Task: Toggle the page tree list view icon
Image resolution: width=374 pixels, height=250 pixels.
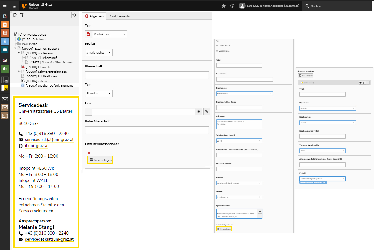Action: pos(14,6)
